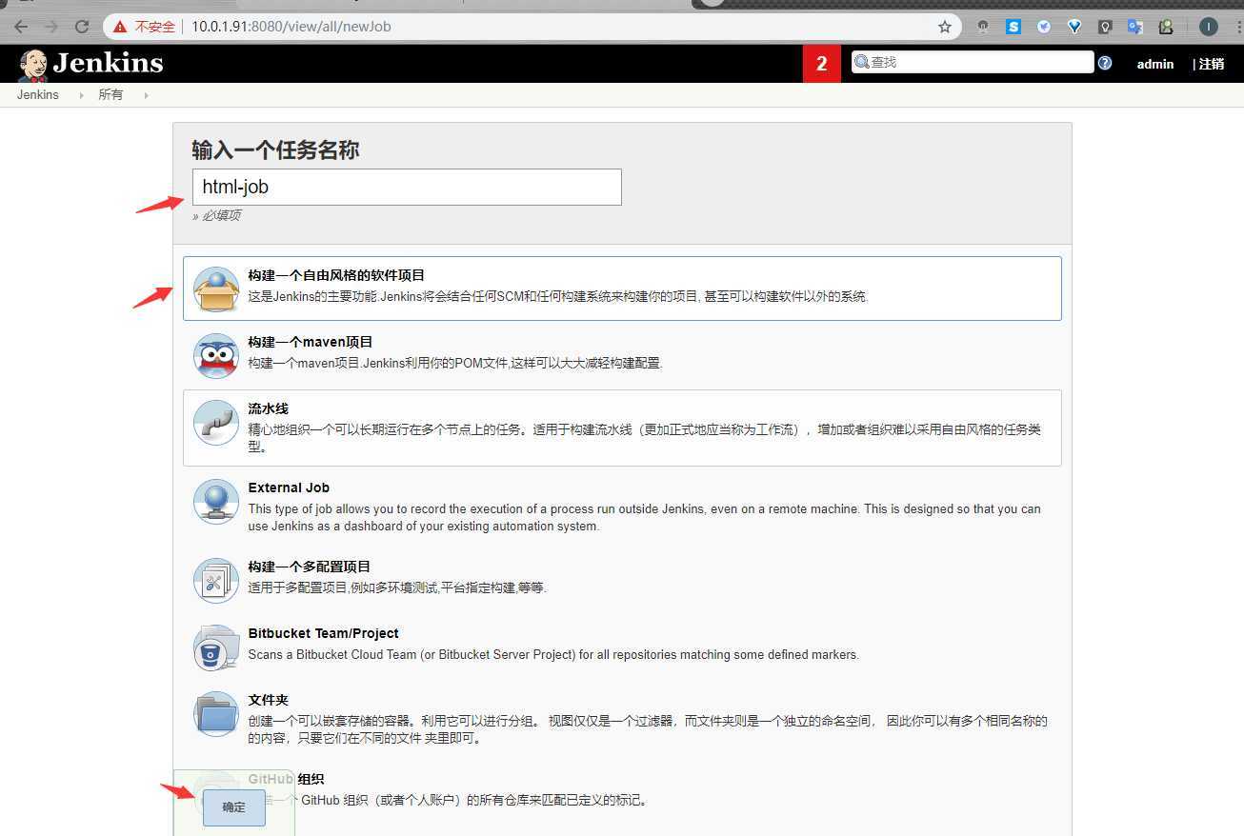Choose the 文件夹 folder icon
The width and height of the screenshot is (1244, 836).
tap(216, 713)
